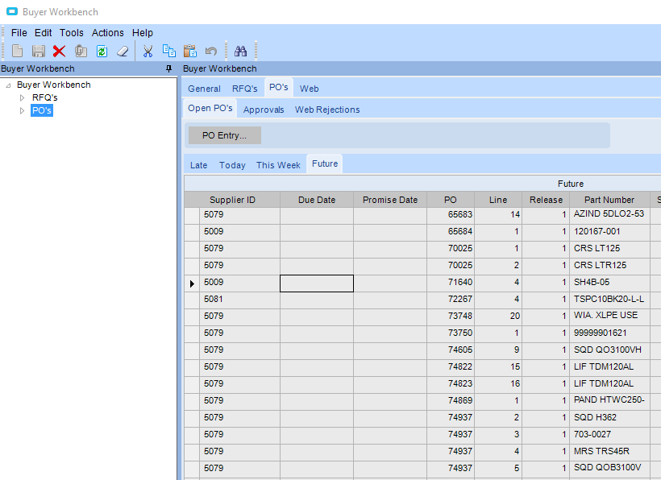Sort by Line column header
The height and width of the screenshot is (480, 661).
pyautogui.click(x=498, y=200)
